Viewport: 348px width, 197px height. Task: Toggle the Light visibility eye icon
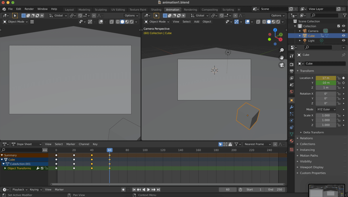[x=343, y=41]
